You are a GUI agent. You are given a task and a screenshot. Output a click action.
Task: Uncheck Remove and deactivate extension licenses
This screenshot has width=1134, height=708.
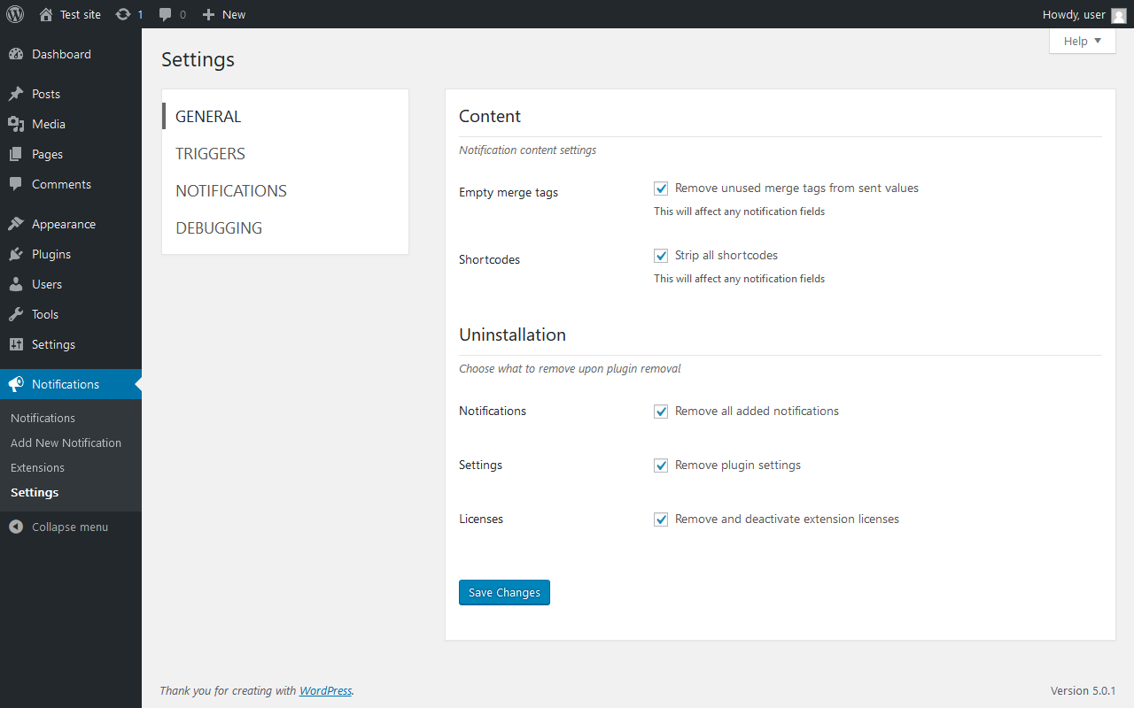click(x=661, y=519)
